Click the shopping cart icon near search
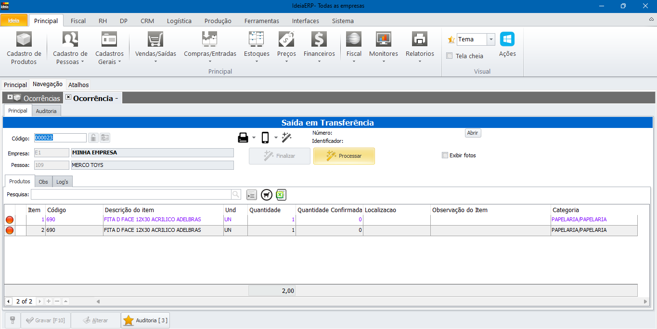This screenshot has width=657, height=329. click(x=267, y=195)
